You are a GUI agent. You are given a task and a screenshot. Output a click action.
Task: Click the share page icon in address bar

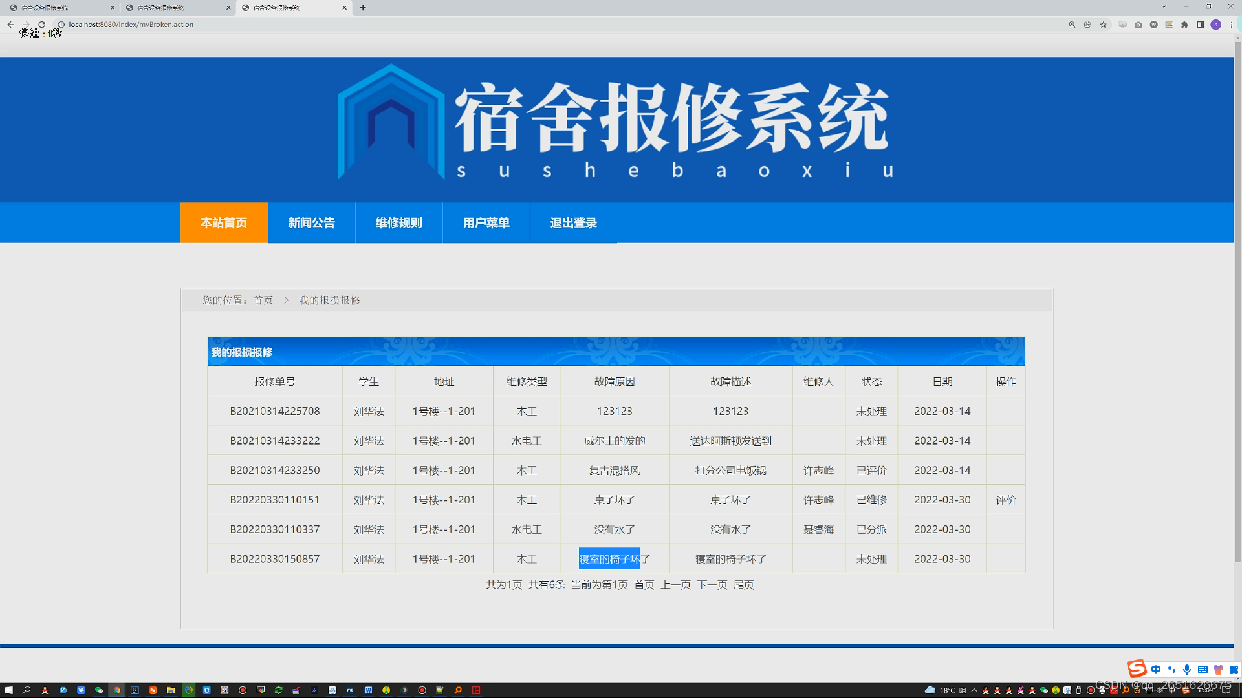pyautogui.click(x=1087, y=25)
